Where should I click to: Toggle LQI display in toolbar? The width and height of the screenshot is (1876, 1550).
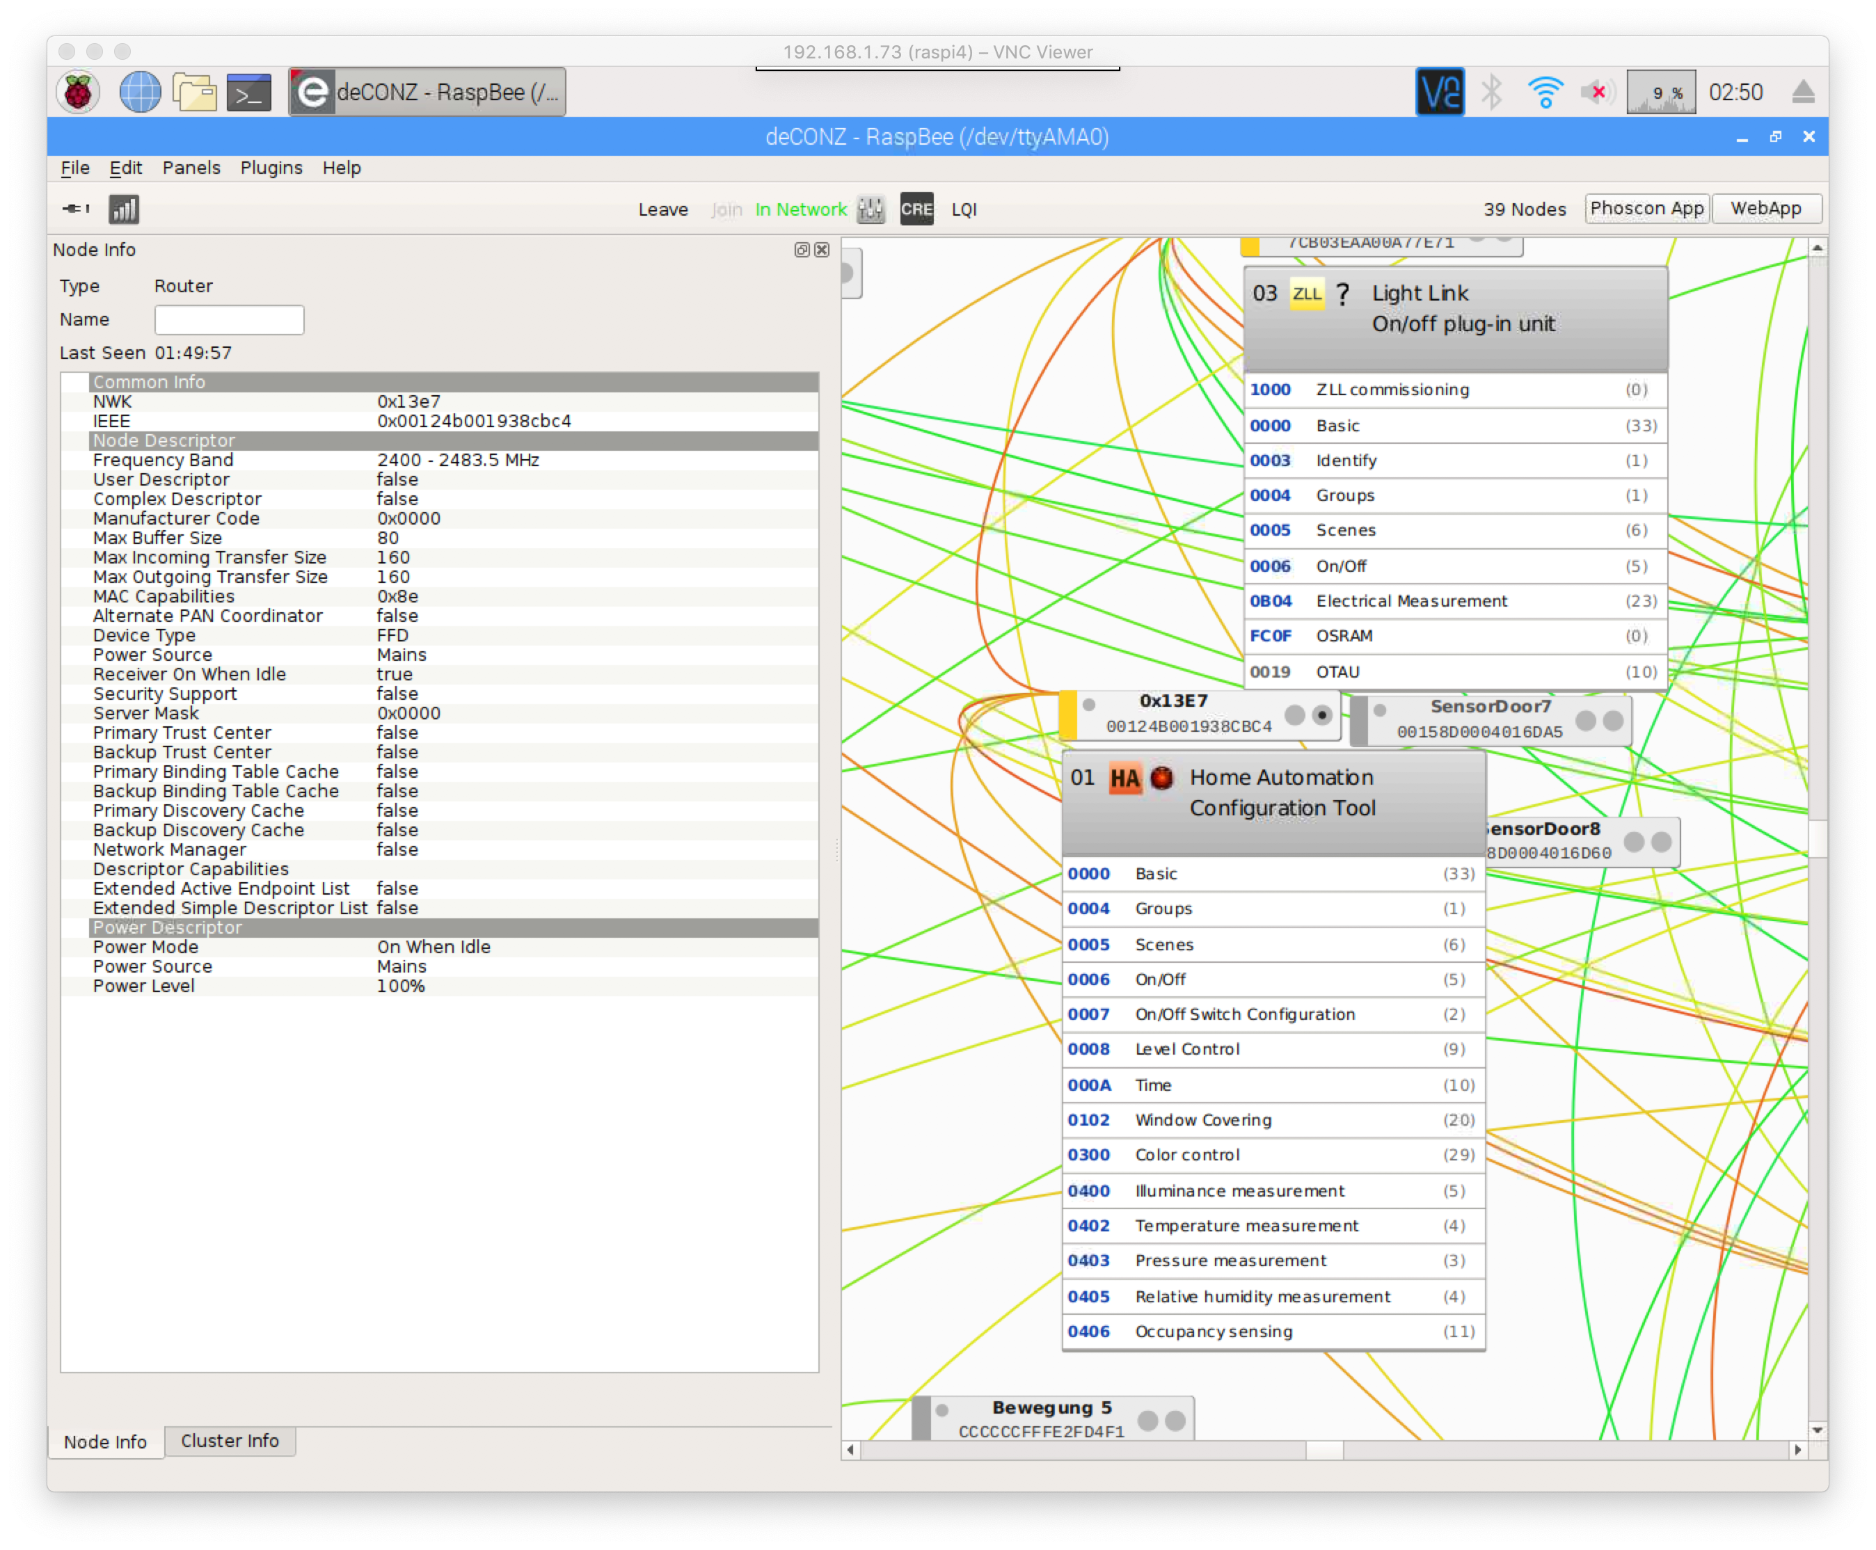[x=964, y=209]
